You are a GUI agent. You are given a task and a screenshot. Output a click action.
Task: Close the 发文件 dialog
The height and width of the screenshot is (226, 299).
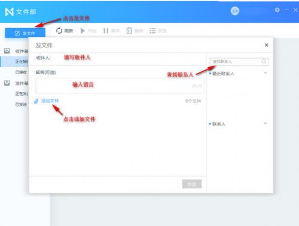coord(267,45)
